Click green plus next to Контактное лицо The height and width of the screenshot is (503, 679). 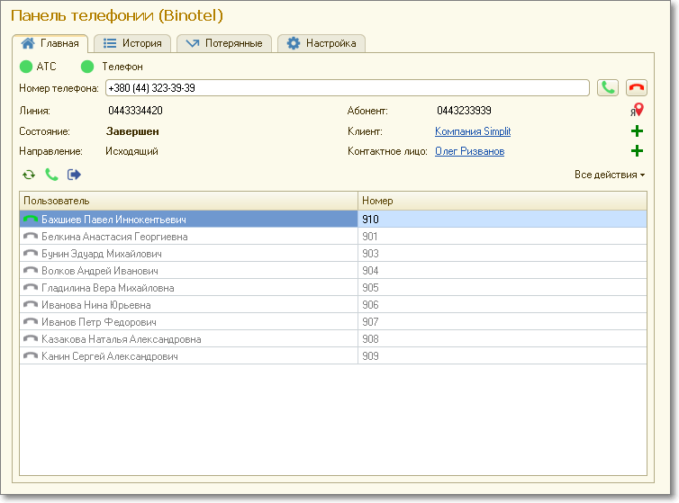(637, 151)
